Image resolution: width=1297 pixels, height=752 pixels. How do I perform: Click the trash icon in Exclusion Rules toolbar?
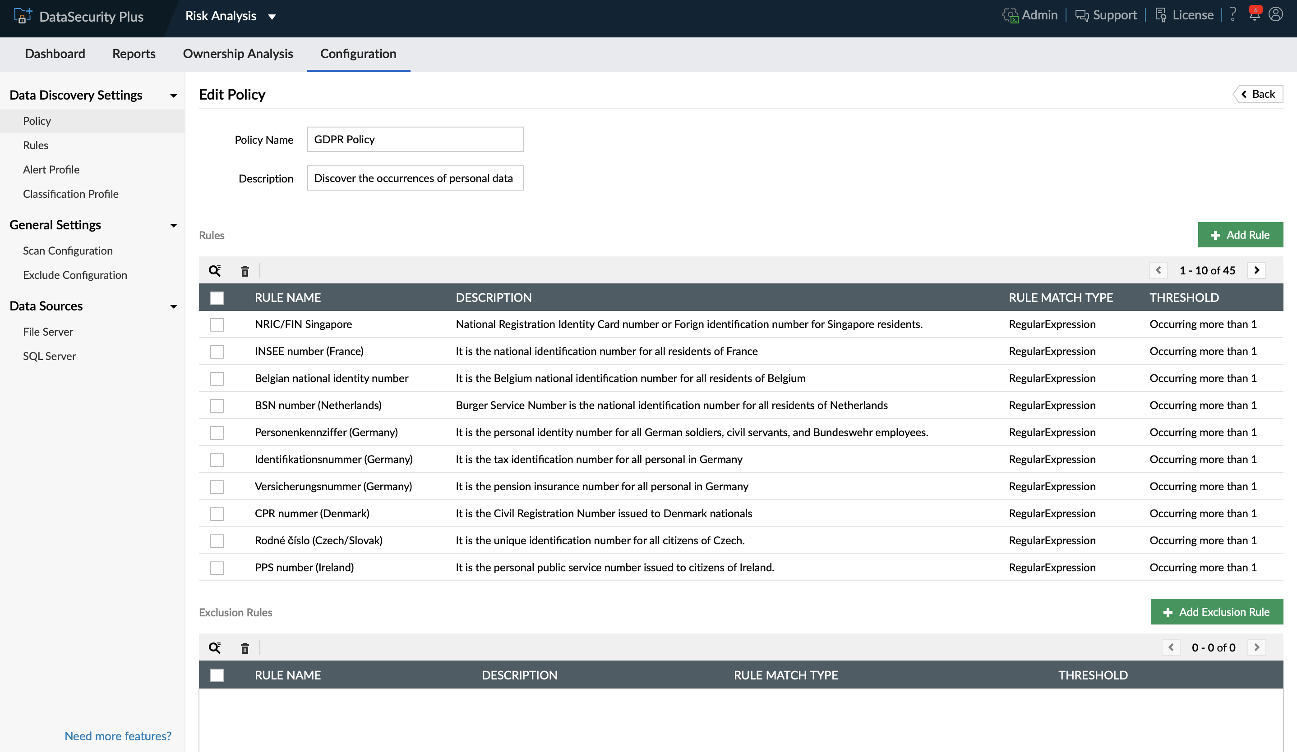[245, 648]
